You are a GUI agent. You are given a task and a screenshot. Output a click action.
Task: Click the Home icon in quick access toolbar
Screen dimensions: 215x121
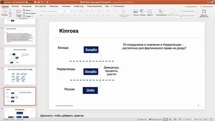coord(35,2)
